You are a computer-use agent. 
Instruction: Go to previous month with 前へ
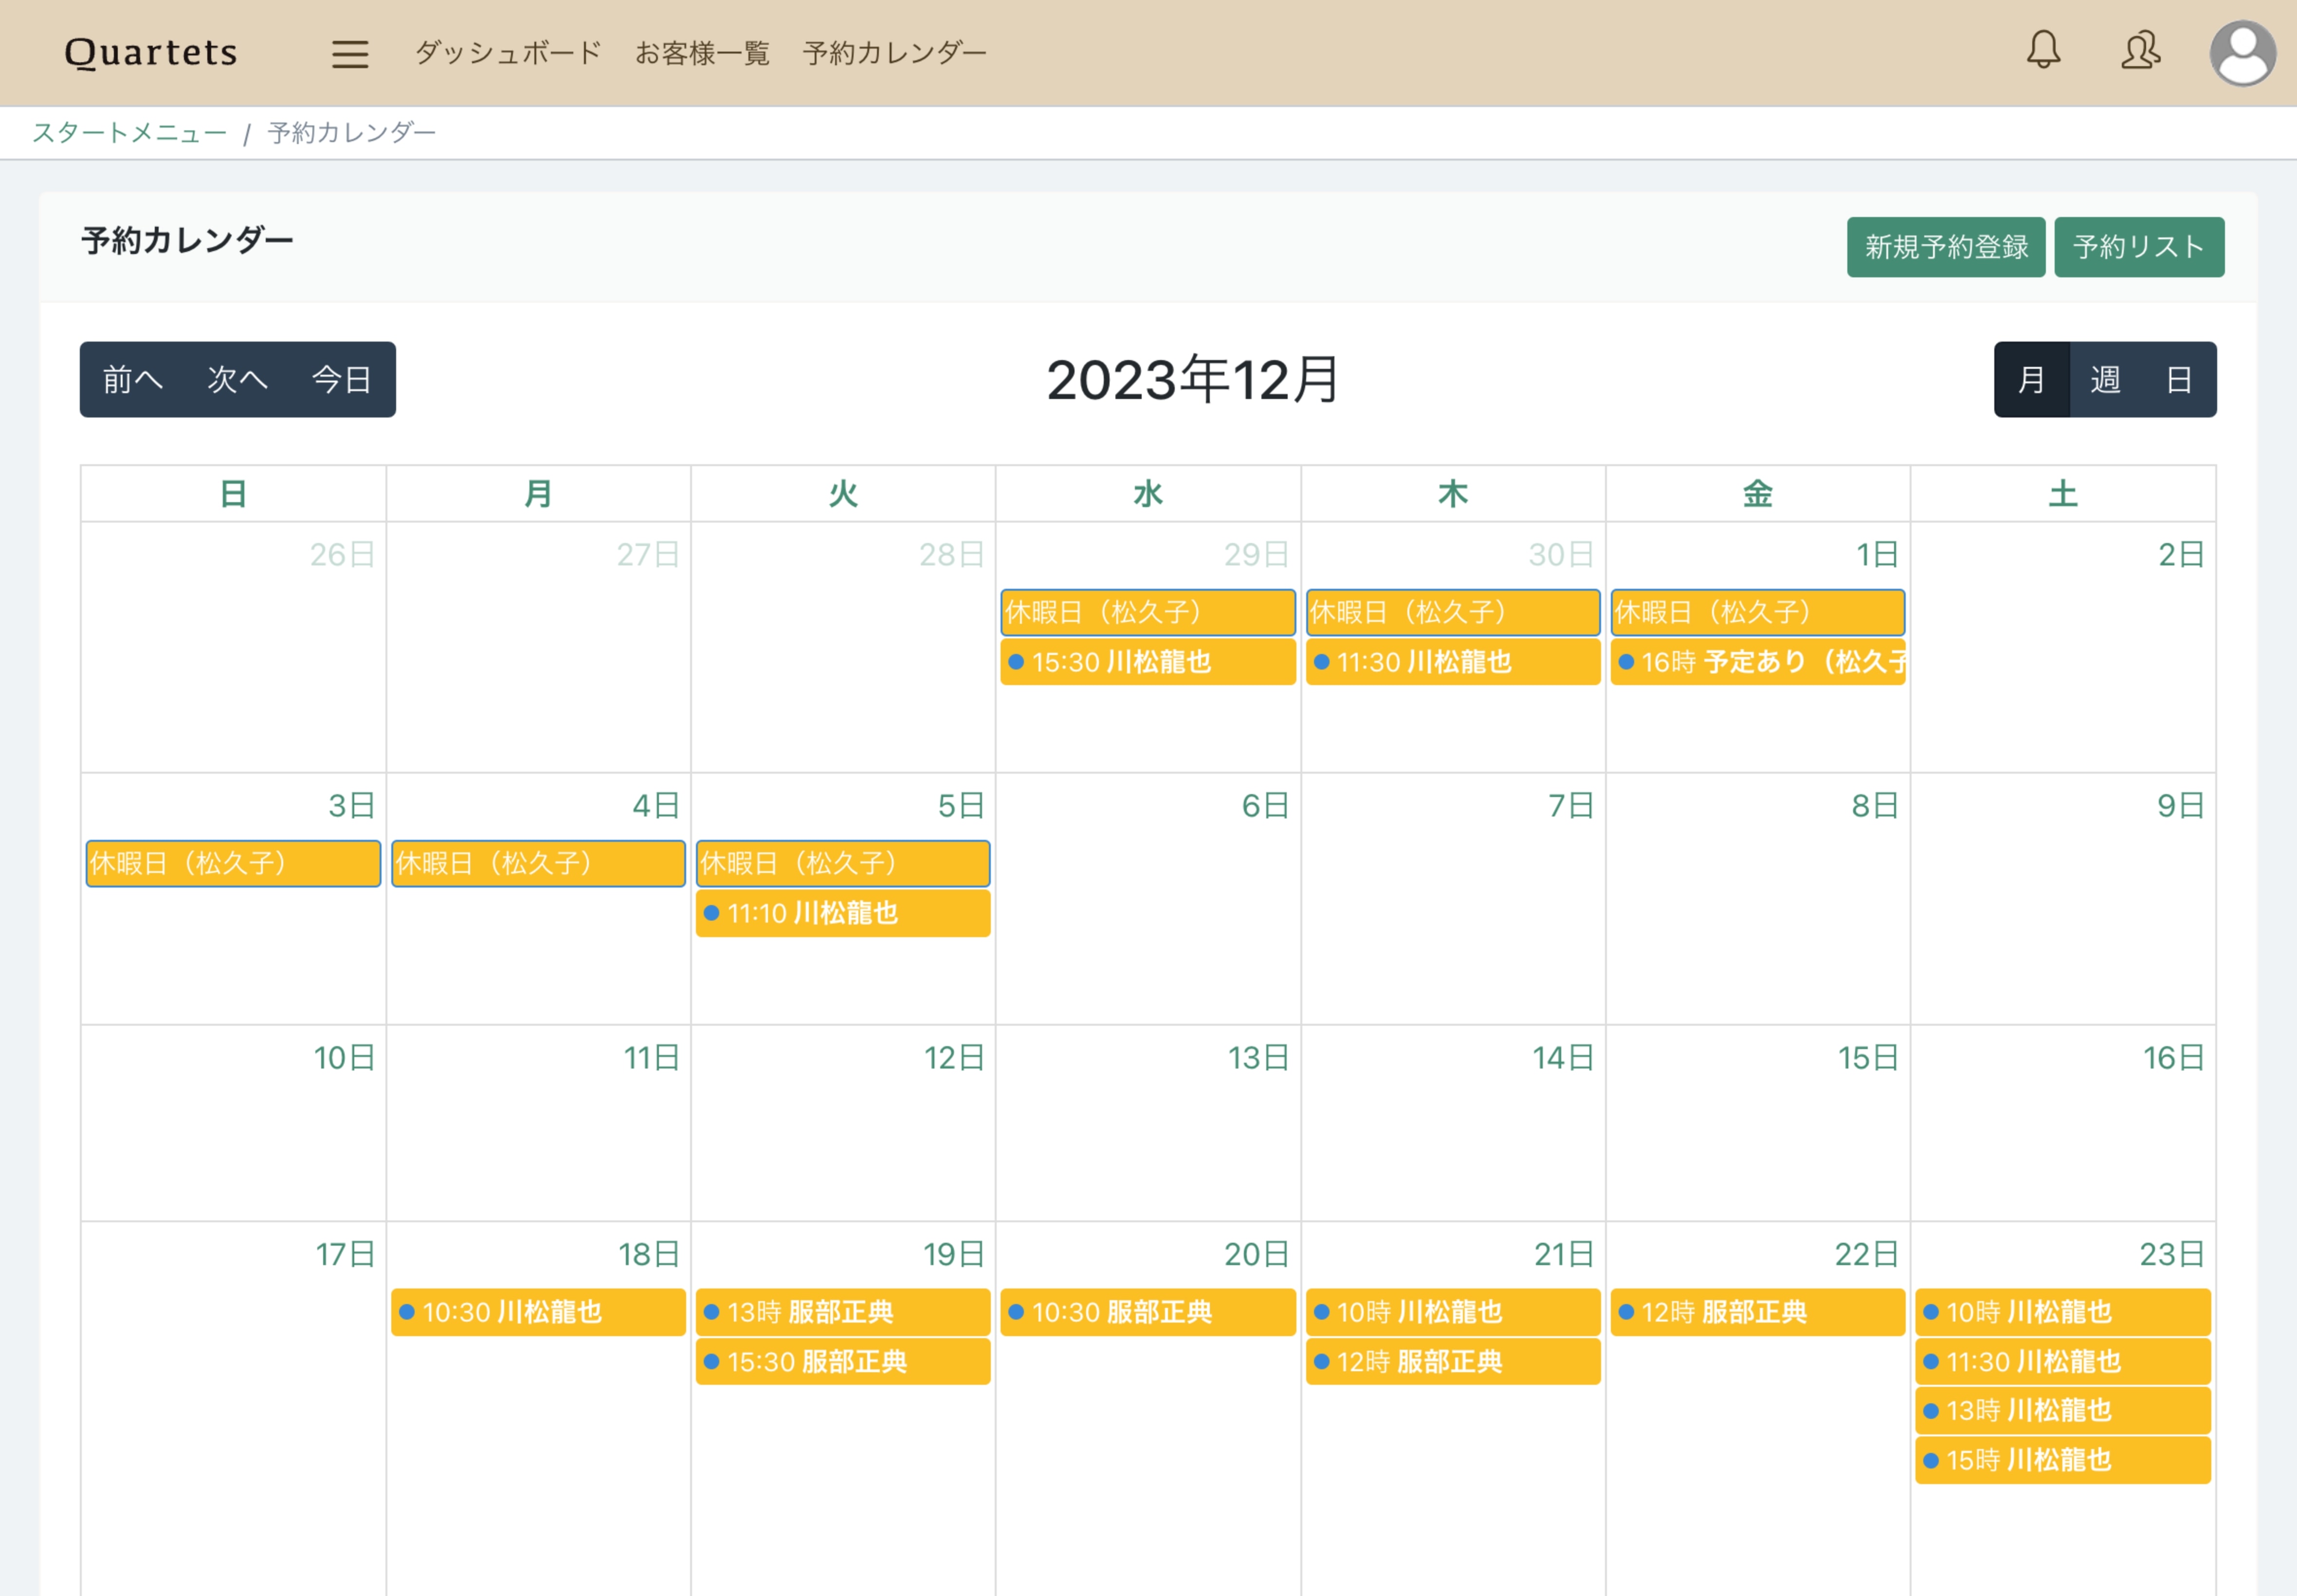132,380
